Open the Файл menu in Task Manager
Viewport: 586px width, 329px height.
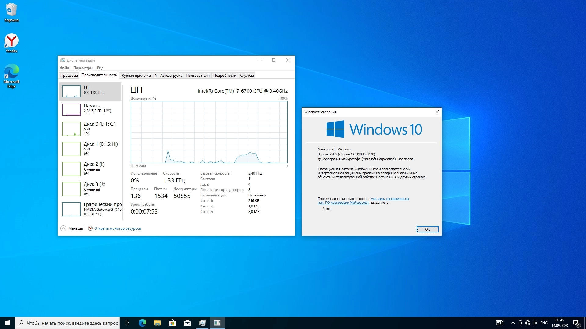click(64, 68)
